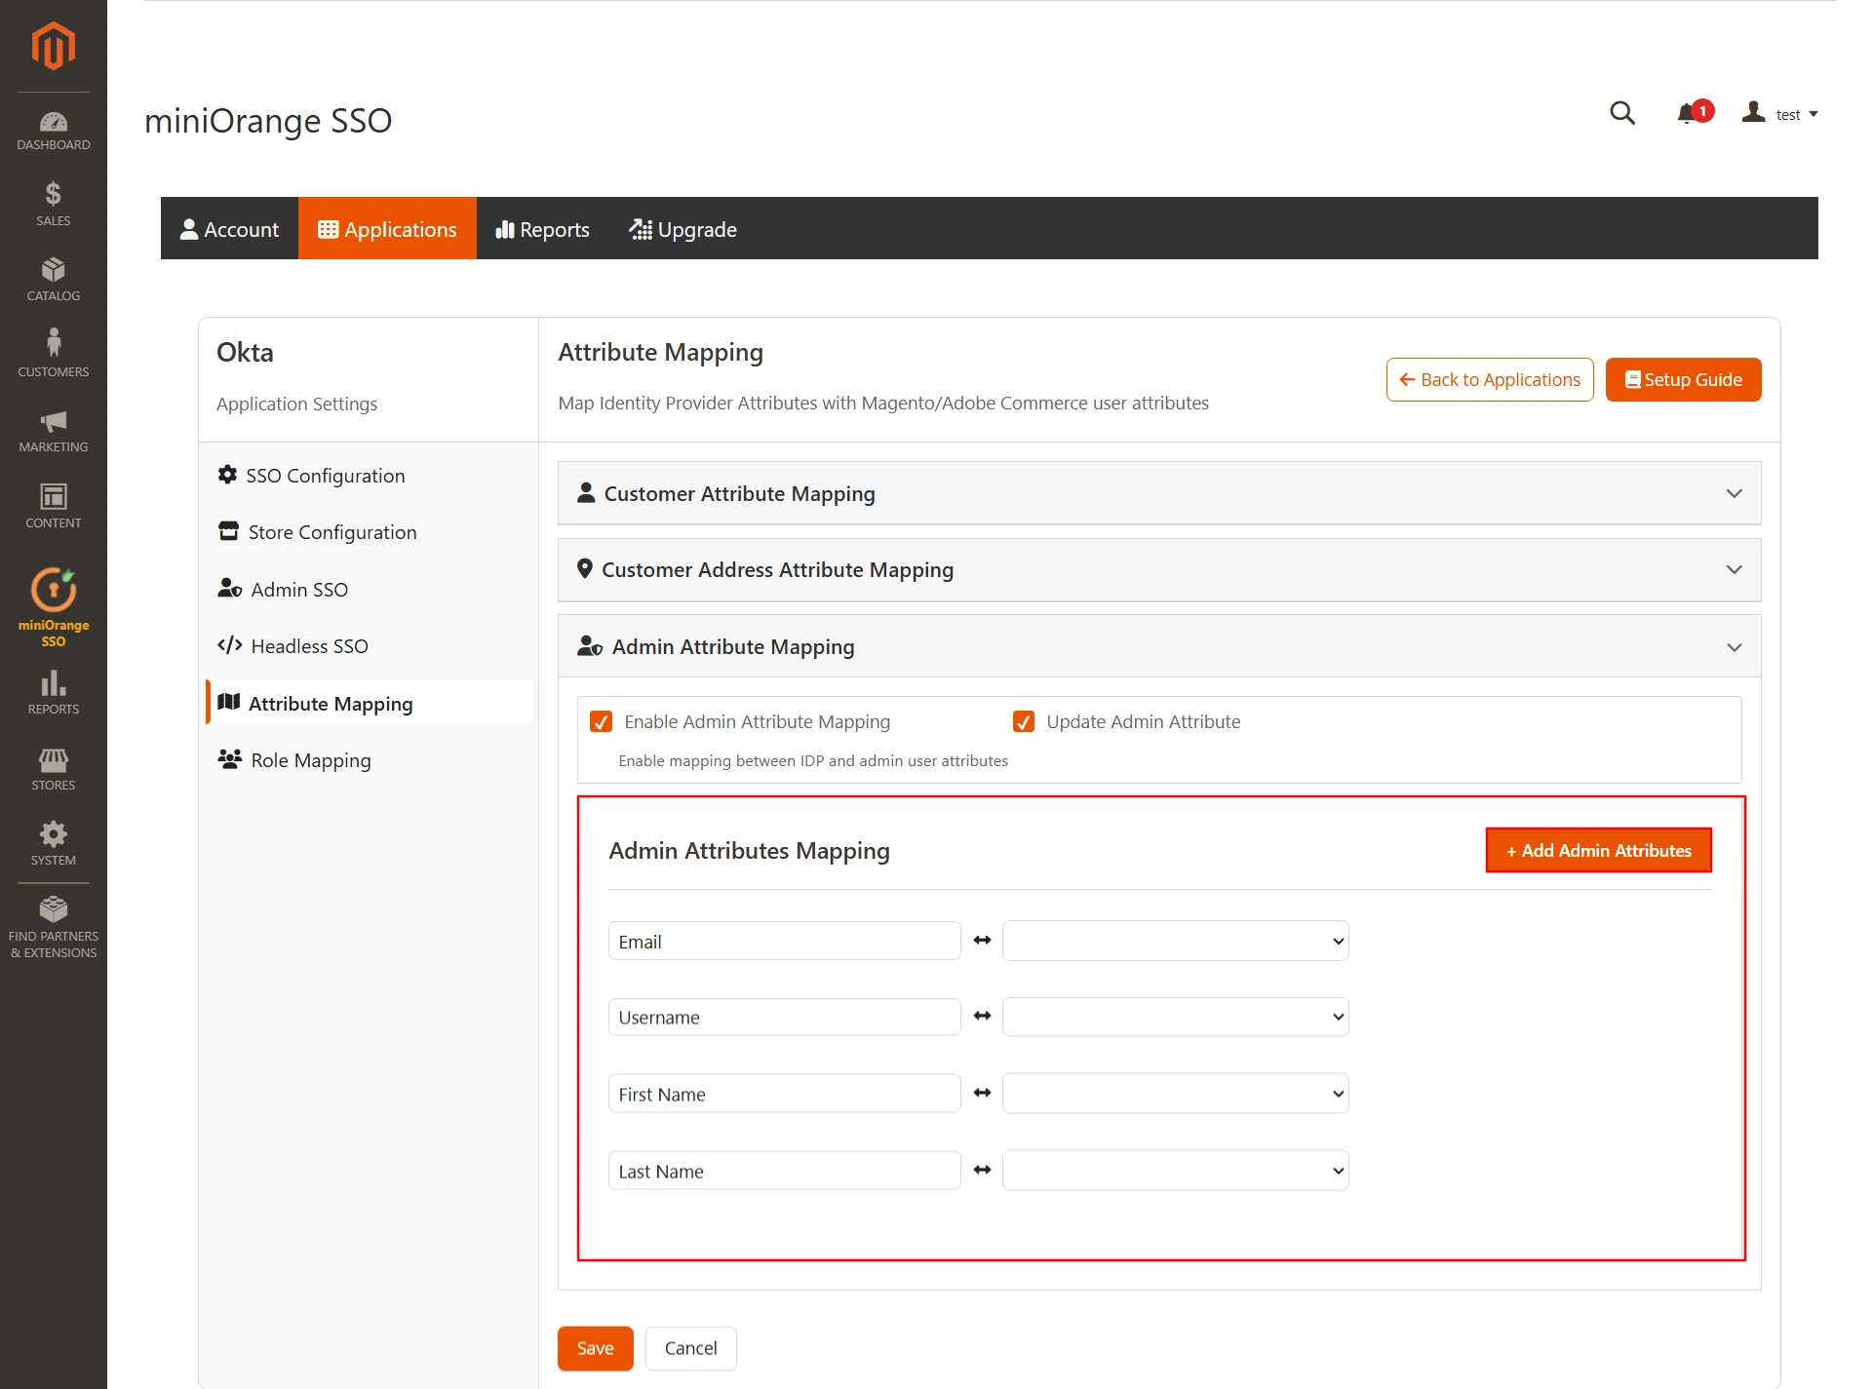This screenshot has height=1389, width=1872.
Task: Open the Account tab
Action: point(230,228)
